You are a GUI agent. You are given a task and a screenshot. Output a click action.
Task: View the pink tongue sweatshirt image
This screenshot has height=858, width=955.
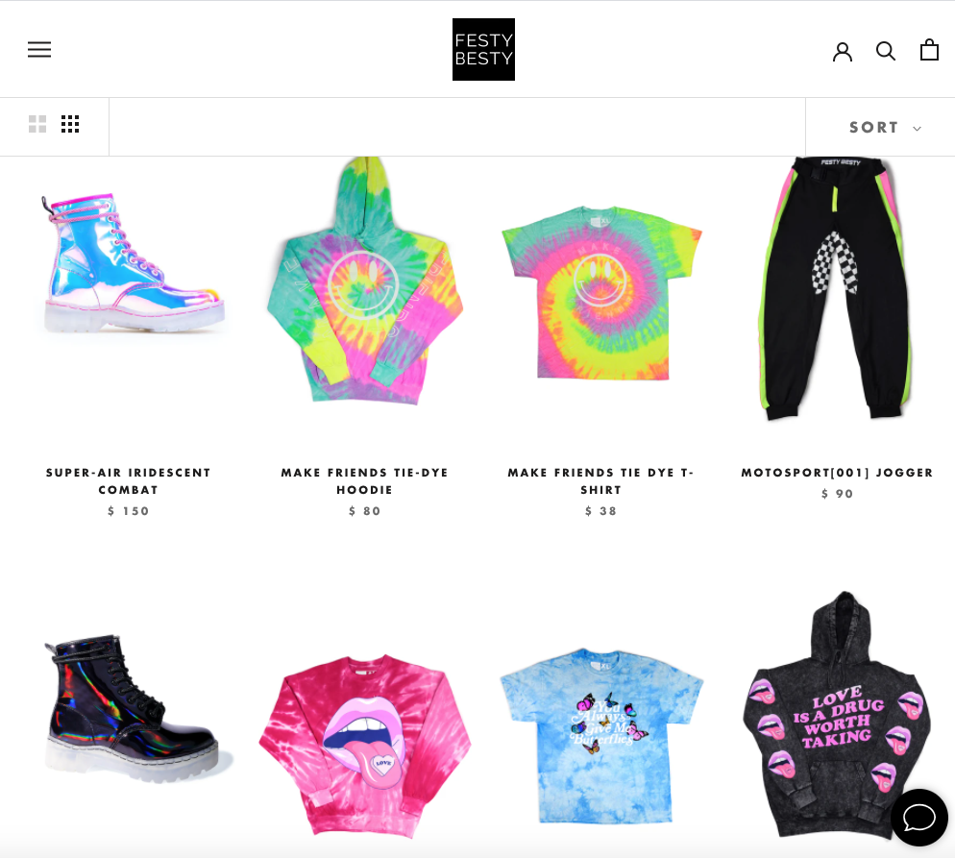tap(365, 746)
